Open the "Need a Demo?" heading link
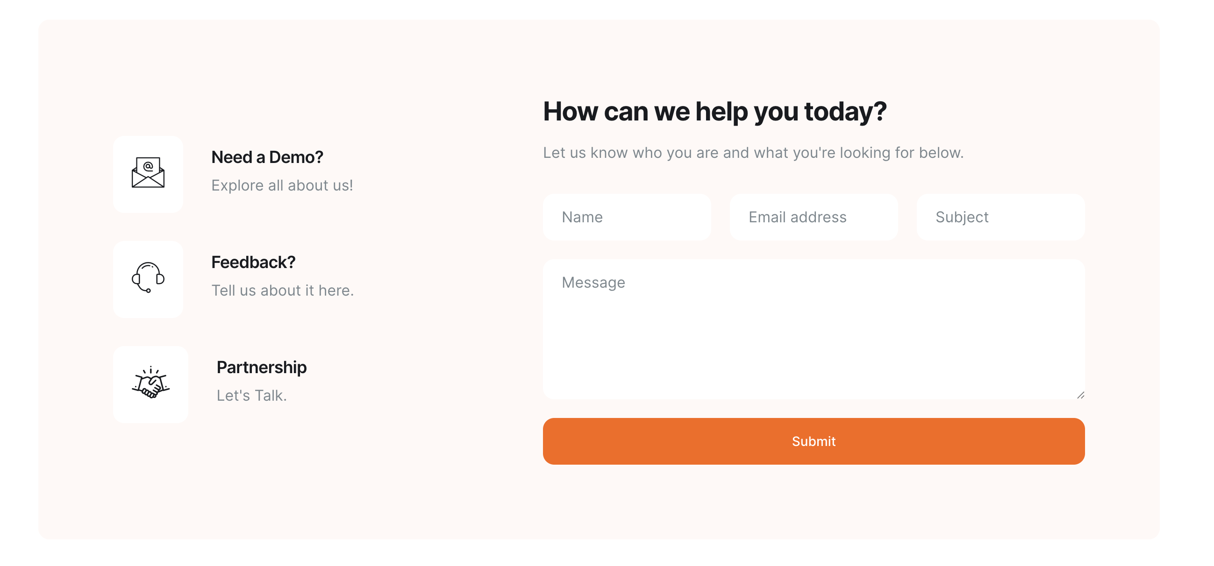This screenshot has width=1214, height=566. tap(267, 157)
